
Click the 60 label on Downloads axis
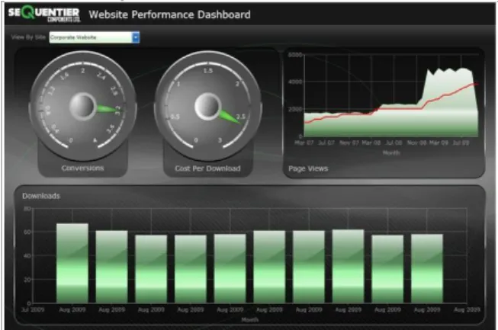27,232
